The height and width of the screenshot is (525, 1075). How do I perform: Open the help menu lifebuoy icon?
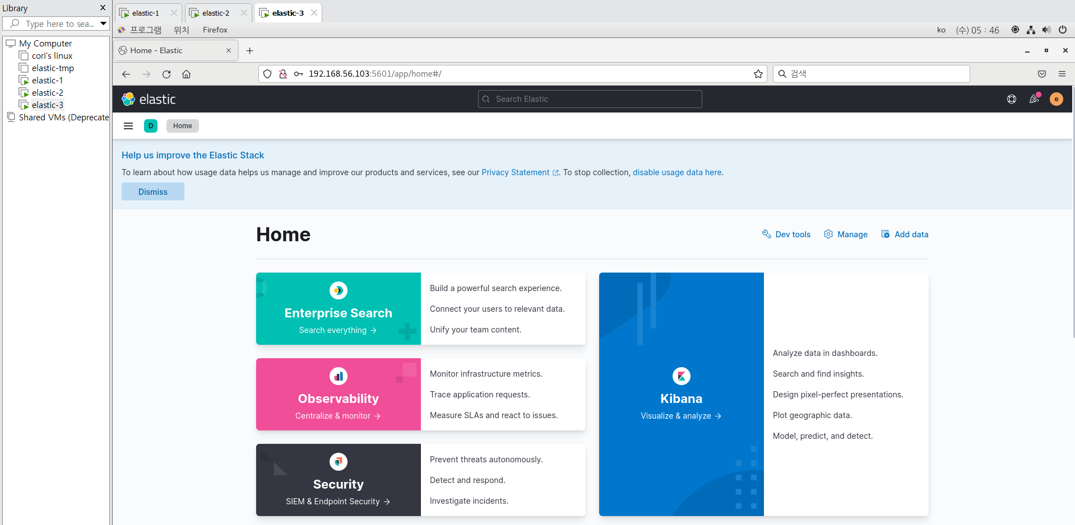[1012, 99]
